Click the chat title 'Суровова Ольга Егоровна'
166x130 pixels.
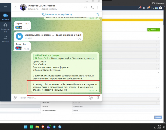[42, 6]
